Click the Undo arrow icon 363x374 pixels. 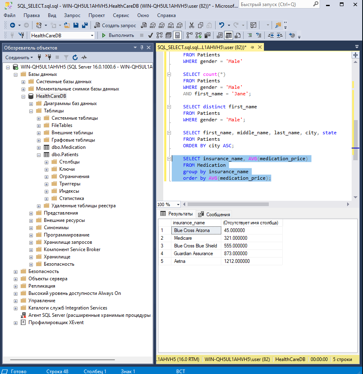click(222, 25)
